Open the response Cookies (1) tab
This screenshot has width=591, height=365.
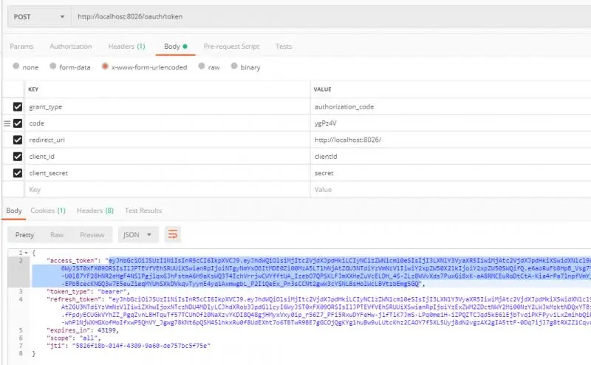tap(48, 211)
